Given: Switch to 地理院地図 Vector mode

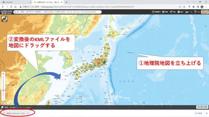Looking at the screenshot, I should [205, 12].
